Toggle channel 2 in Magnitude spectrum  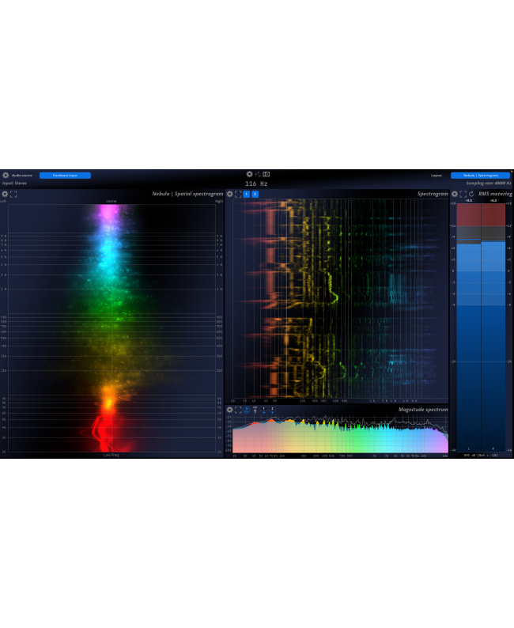click(272, 410)
